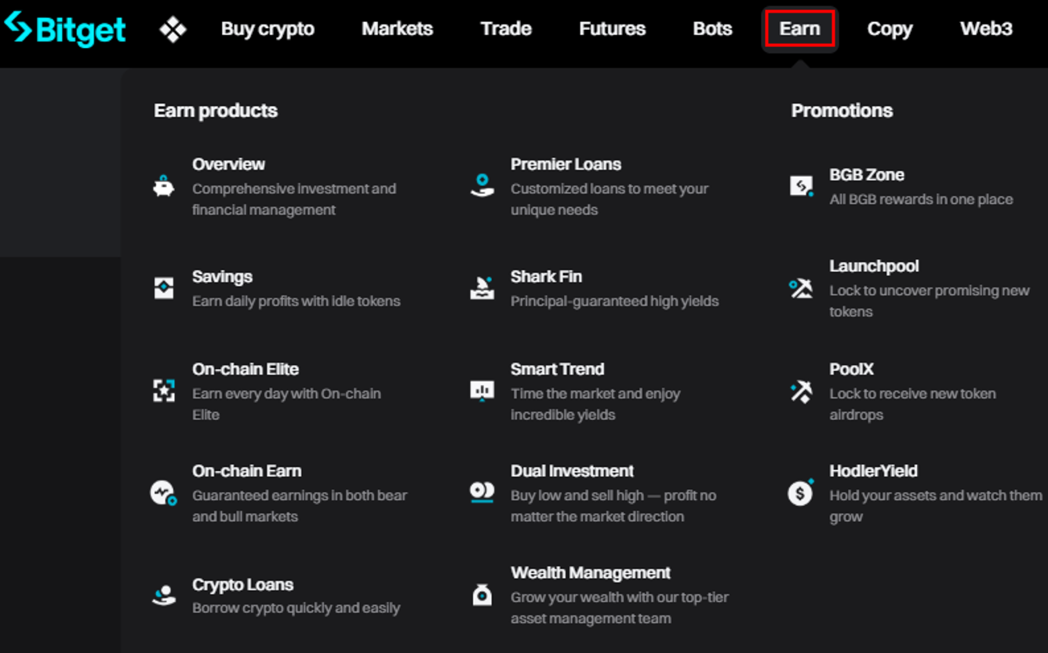Click the BGB Zone icon
The image size is (1048, 653).
click(800, 186)
